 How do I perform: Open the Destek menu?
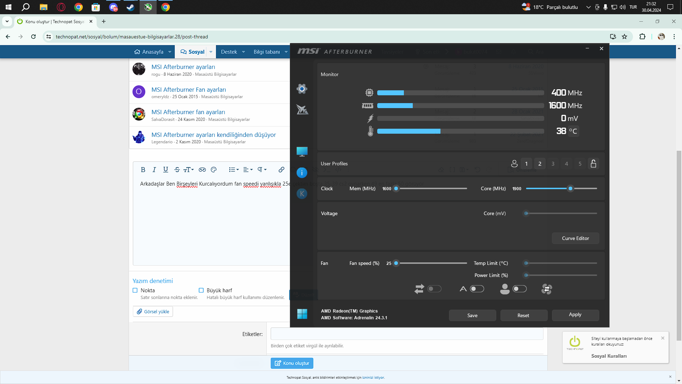pyautogui.click(x=229, y=52)
